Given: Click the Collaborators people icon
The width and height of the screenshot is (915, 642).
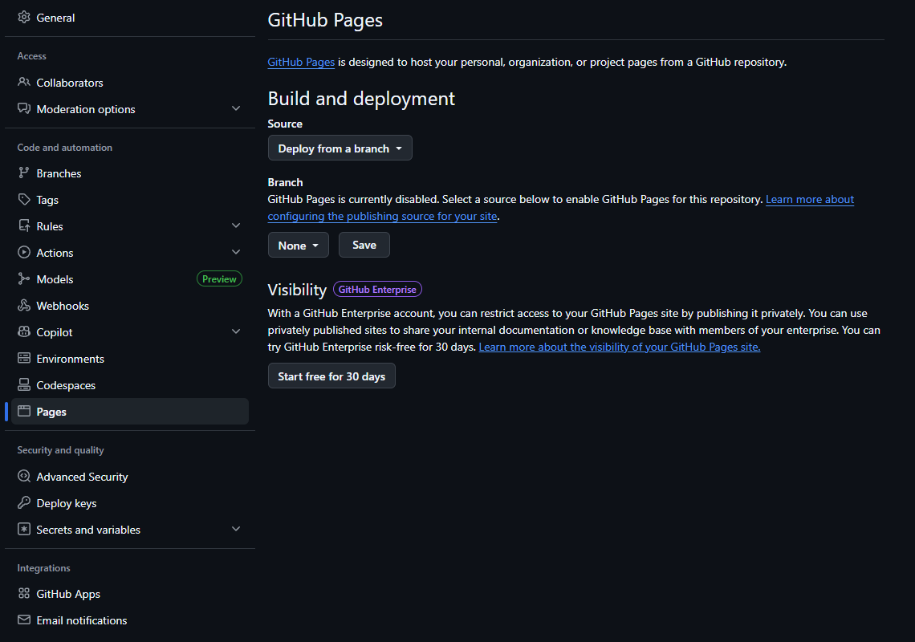Looking at the screenshot, I should (24, 82).
